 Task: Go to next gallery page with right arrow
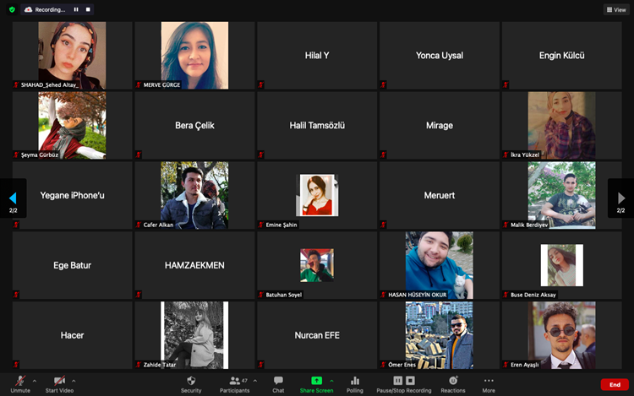(x=621, y=198)
